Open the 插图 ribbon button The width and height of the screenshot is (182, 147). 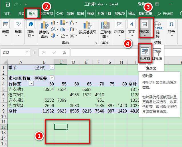tap(18, 28)
